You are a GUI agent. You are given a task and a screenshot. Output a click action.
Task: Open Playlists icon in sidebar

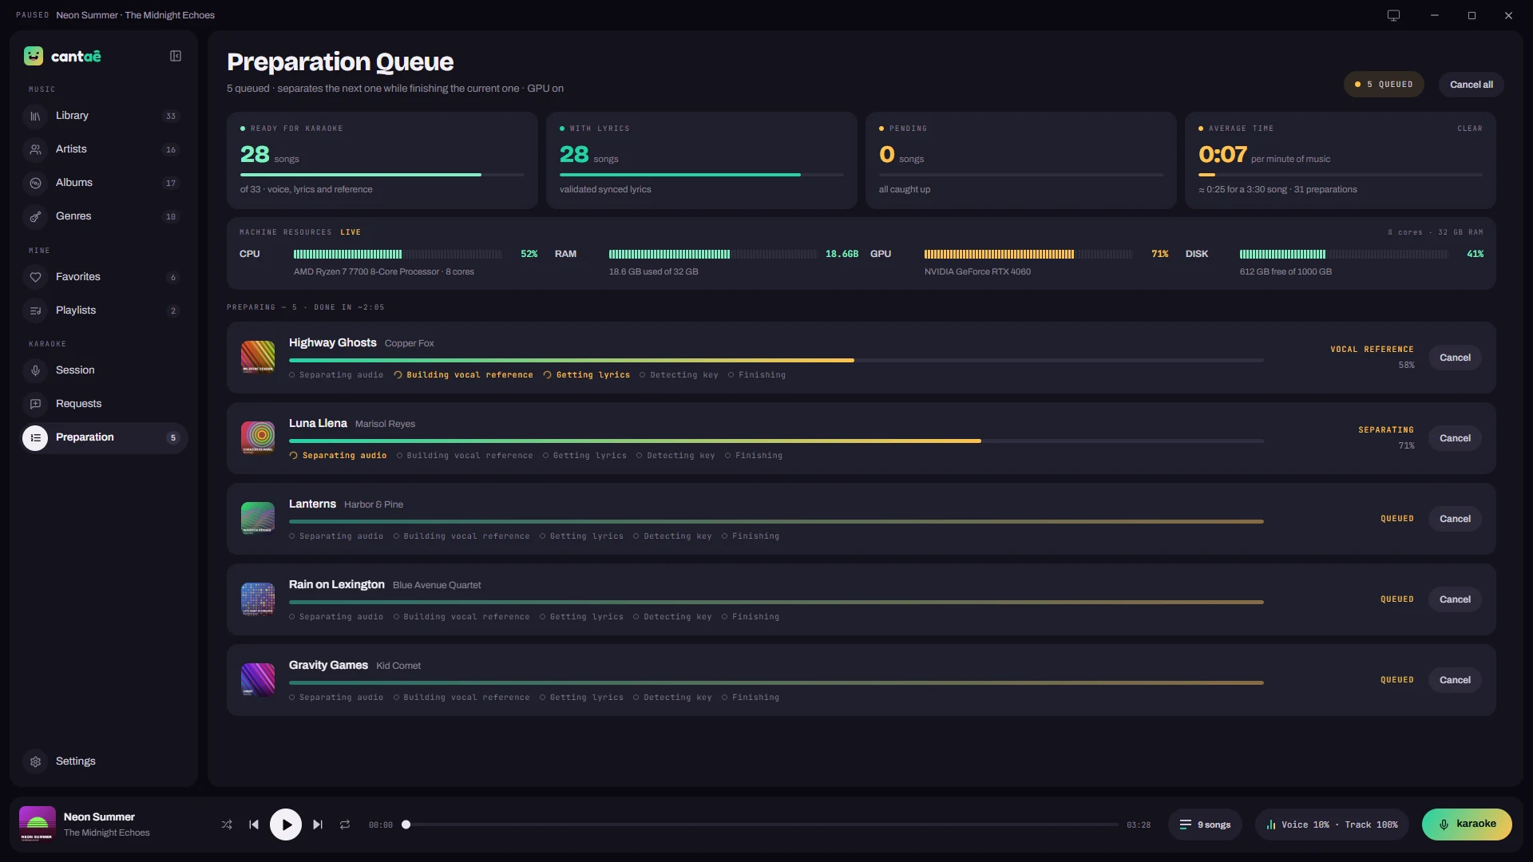[x=35, y=310]
